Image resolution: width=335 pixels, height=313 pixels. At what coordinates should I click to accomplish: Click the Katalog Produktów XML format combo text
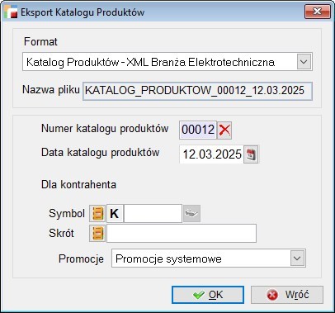tap(150, 62)
